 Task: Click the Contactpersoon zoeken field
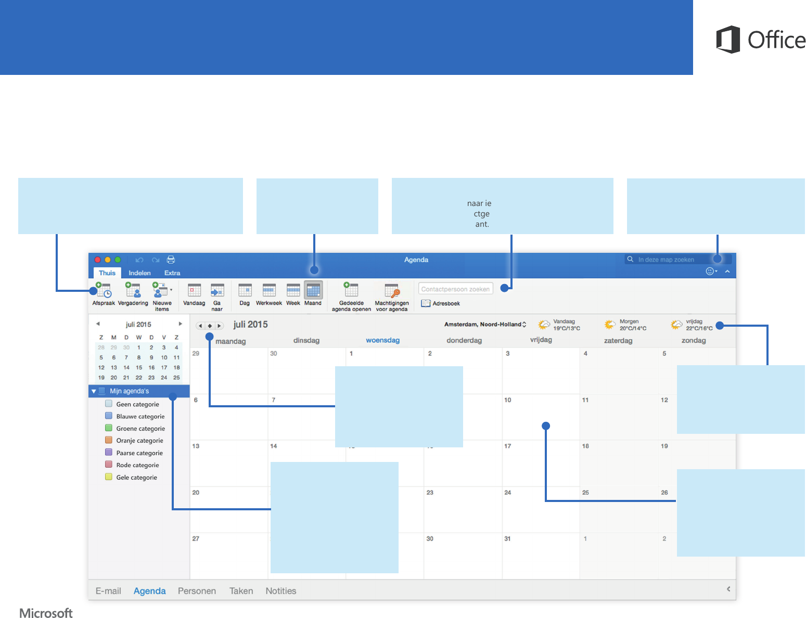pyautogui.click(x=455, y=289)
